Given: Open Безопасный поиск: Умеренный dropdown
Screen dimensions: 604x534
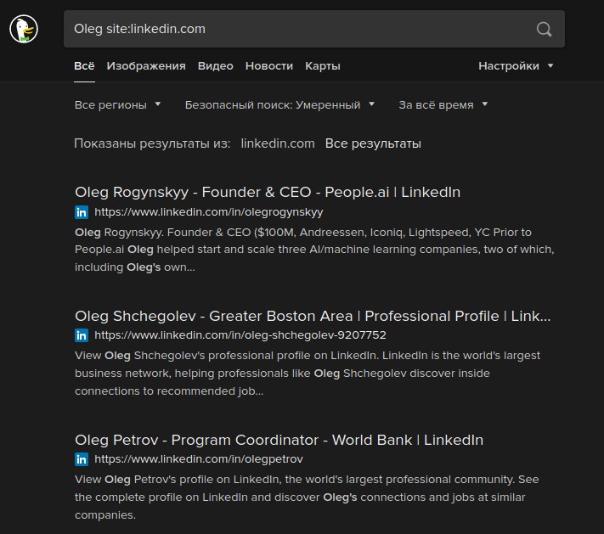Looking at the screenshot, I should point(279,104).
